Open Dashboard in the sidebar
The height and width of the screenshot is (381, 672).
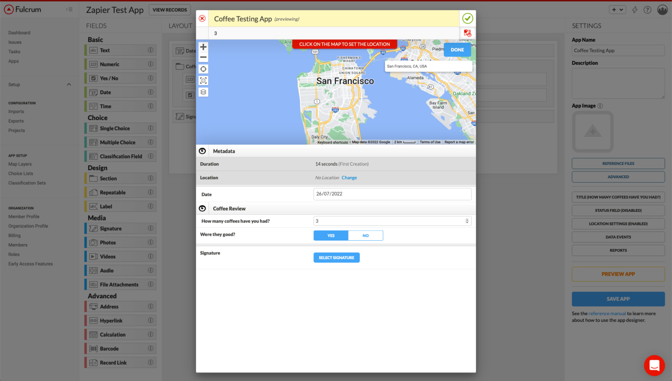[x=19, y=33]
